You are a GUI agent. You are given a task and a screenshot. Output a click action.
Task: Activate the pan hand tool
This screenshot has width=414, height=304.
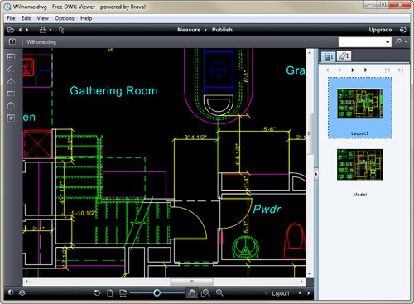(x=192, y=293)
